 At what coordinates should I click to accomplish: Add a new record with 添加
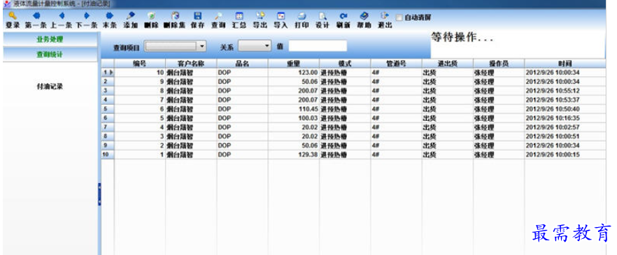tap(131, 15)
